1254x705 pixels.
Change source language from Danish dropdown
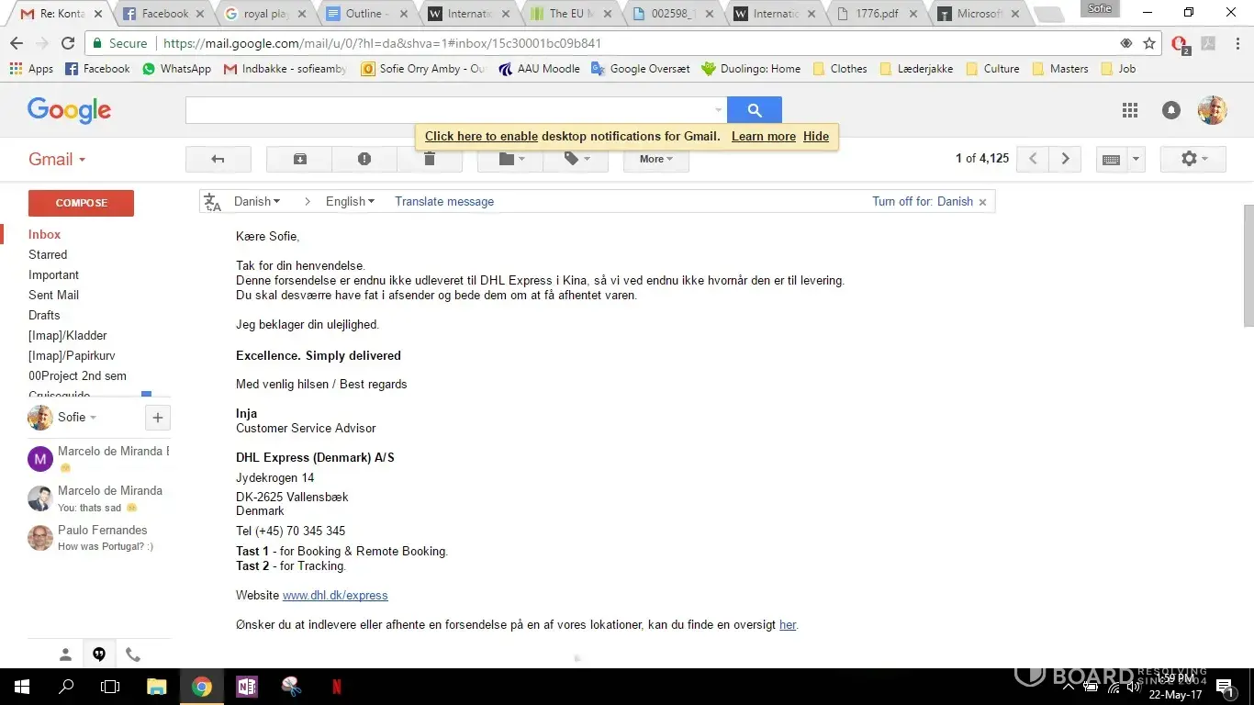coord(257,201)
